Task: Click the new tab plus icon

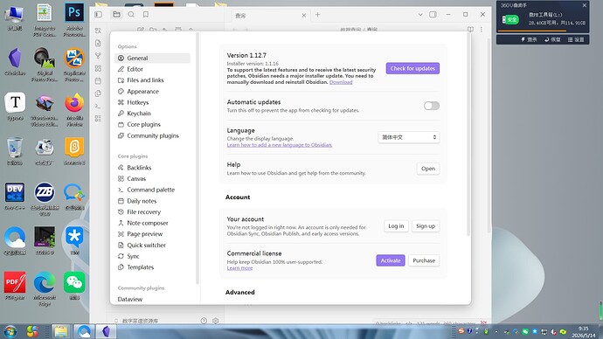Action: tap(317, 15)
